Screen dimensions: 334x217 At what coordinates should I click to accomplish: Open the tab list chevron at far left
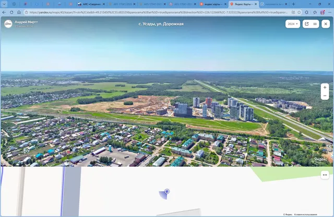tap(4, 4)
